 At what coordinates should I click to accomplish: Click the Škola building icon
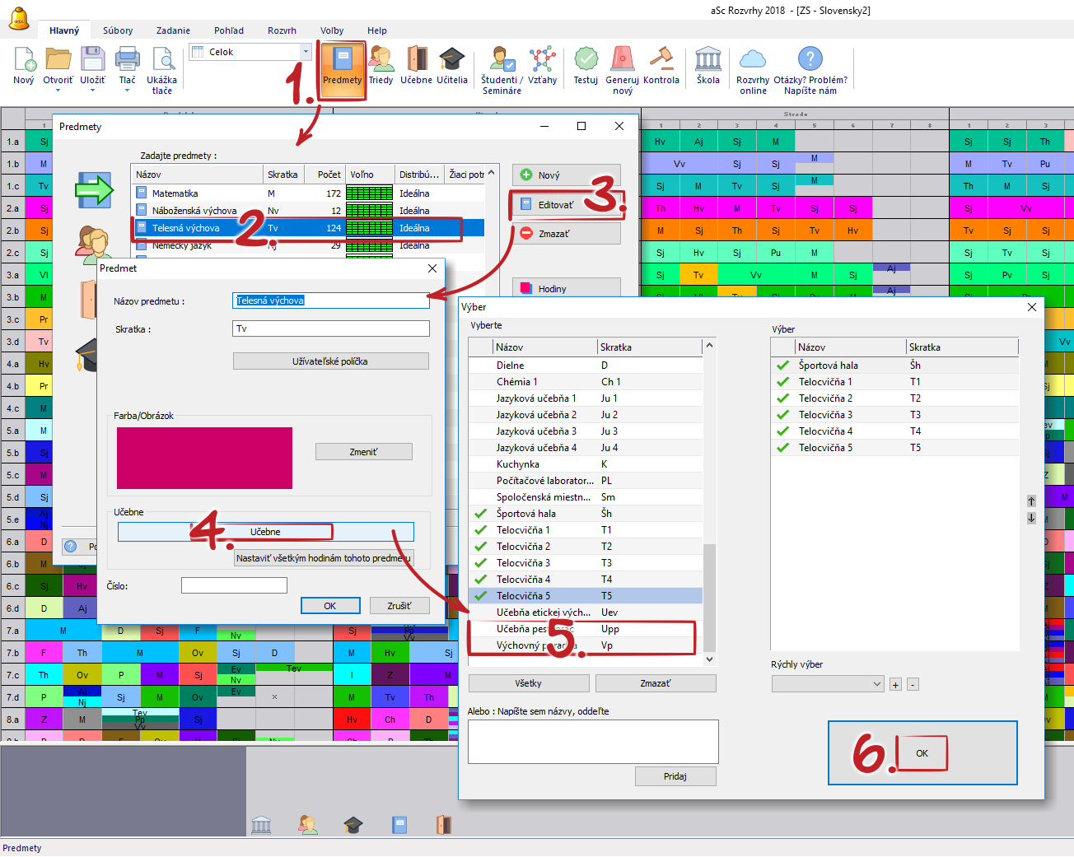707,65
